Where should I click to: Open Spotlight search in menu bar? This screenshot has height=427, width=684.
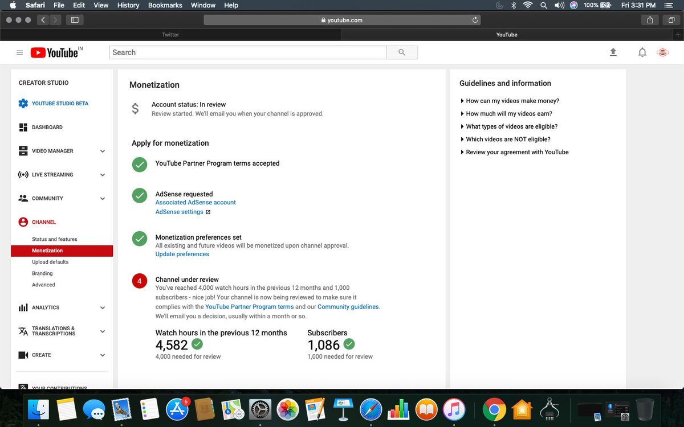point(544,5)
